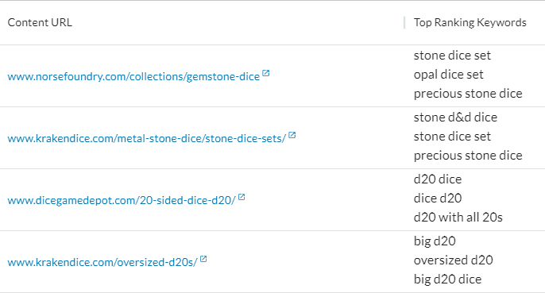Click the 'big d20' keyword
Screen dimensions: 545x293
tap(435, 241)
